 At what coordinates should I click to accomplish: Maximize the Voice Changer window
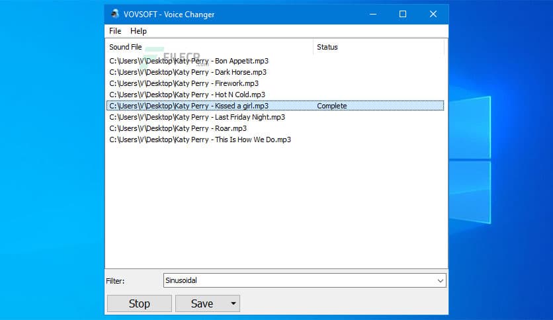(403, 14)
